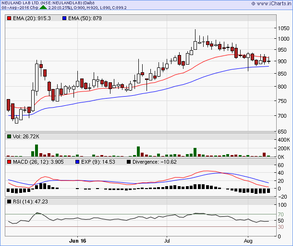
Task: Click the 750 price axis label
Action: 282,101
